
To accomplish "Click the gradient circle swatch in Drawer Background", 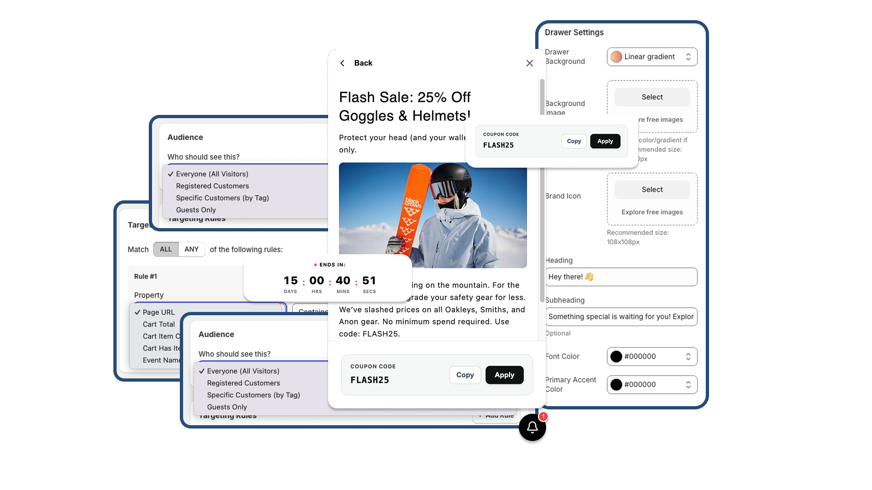I will tap(616, 57).
